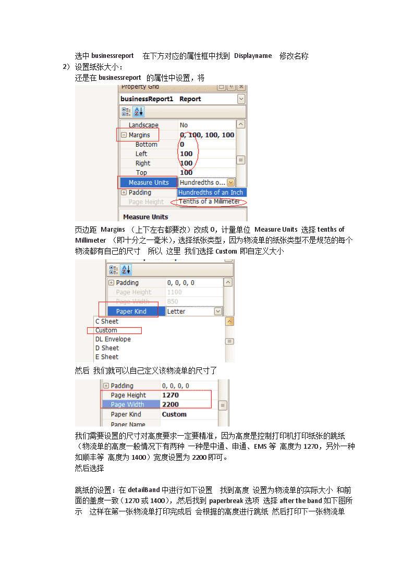Collapse the Margins property group
The height and width of the screenshot is (586, 414).
coord(124,135)
